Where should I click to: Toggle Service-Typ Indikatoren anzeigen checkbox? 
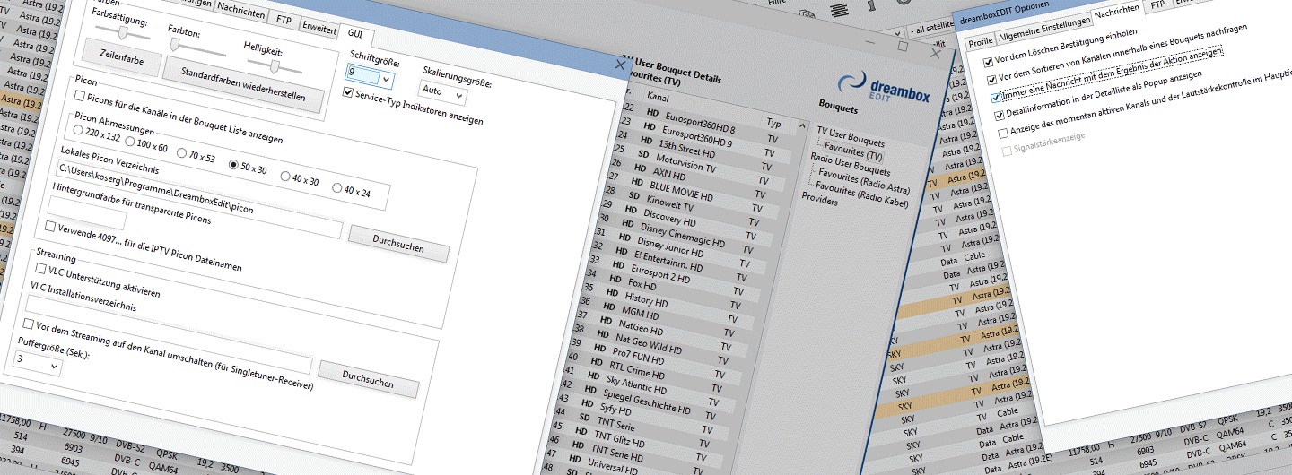349,91
